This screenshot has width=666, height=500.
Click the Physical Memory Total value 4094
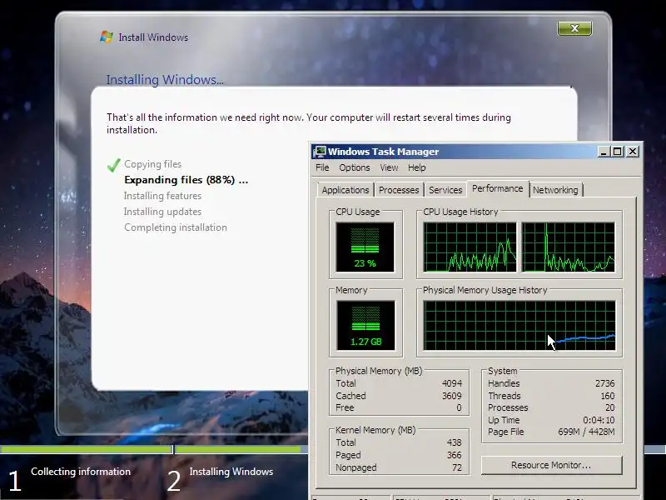(x=451, y=383)
